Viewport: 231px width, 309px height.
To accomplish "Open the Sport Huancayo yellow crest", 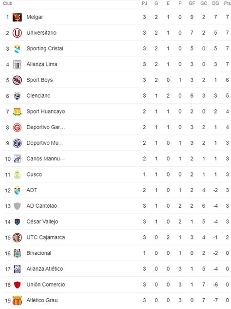I will point(17,111).
